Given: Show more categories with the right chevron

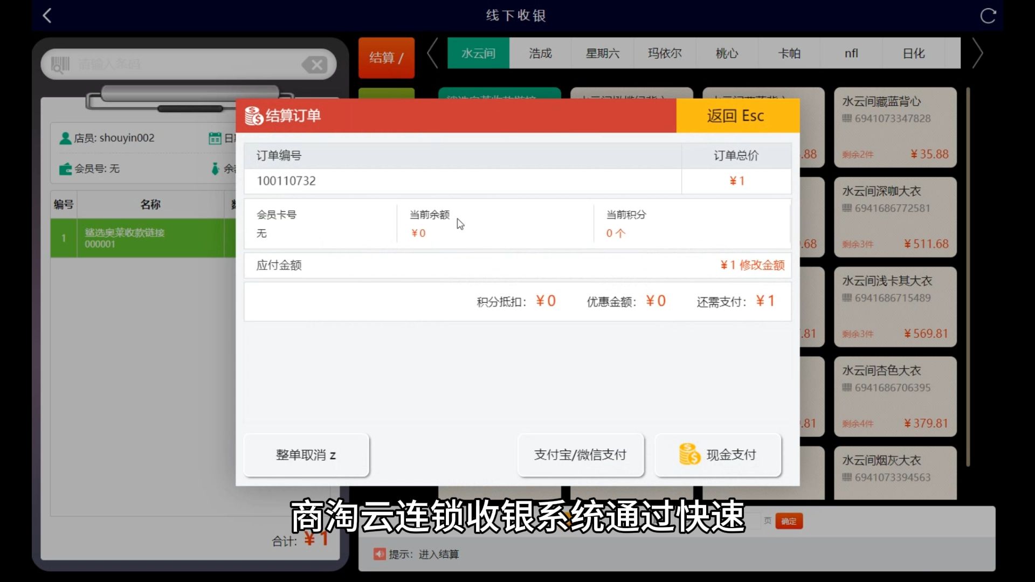Looking at the screenshot, I should 977,53.
